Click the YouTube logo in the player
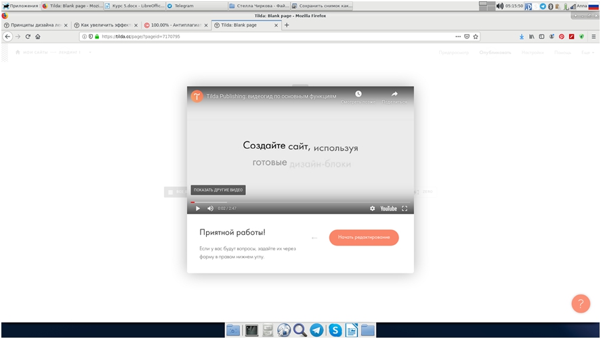Viewport: 601px width, 339px height. point(388,208)
